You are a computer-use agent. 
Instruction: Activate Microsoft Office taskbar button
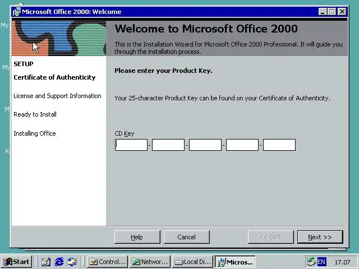236,262
